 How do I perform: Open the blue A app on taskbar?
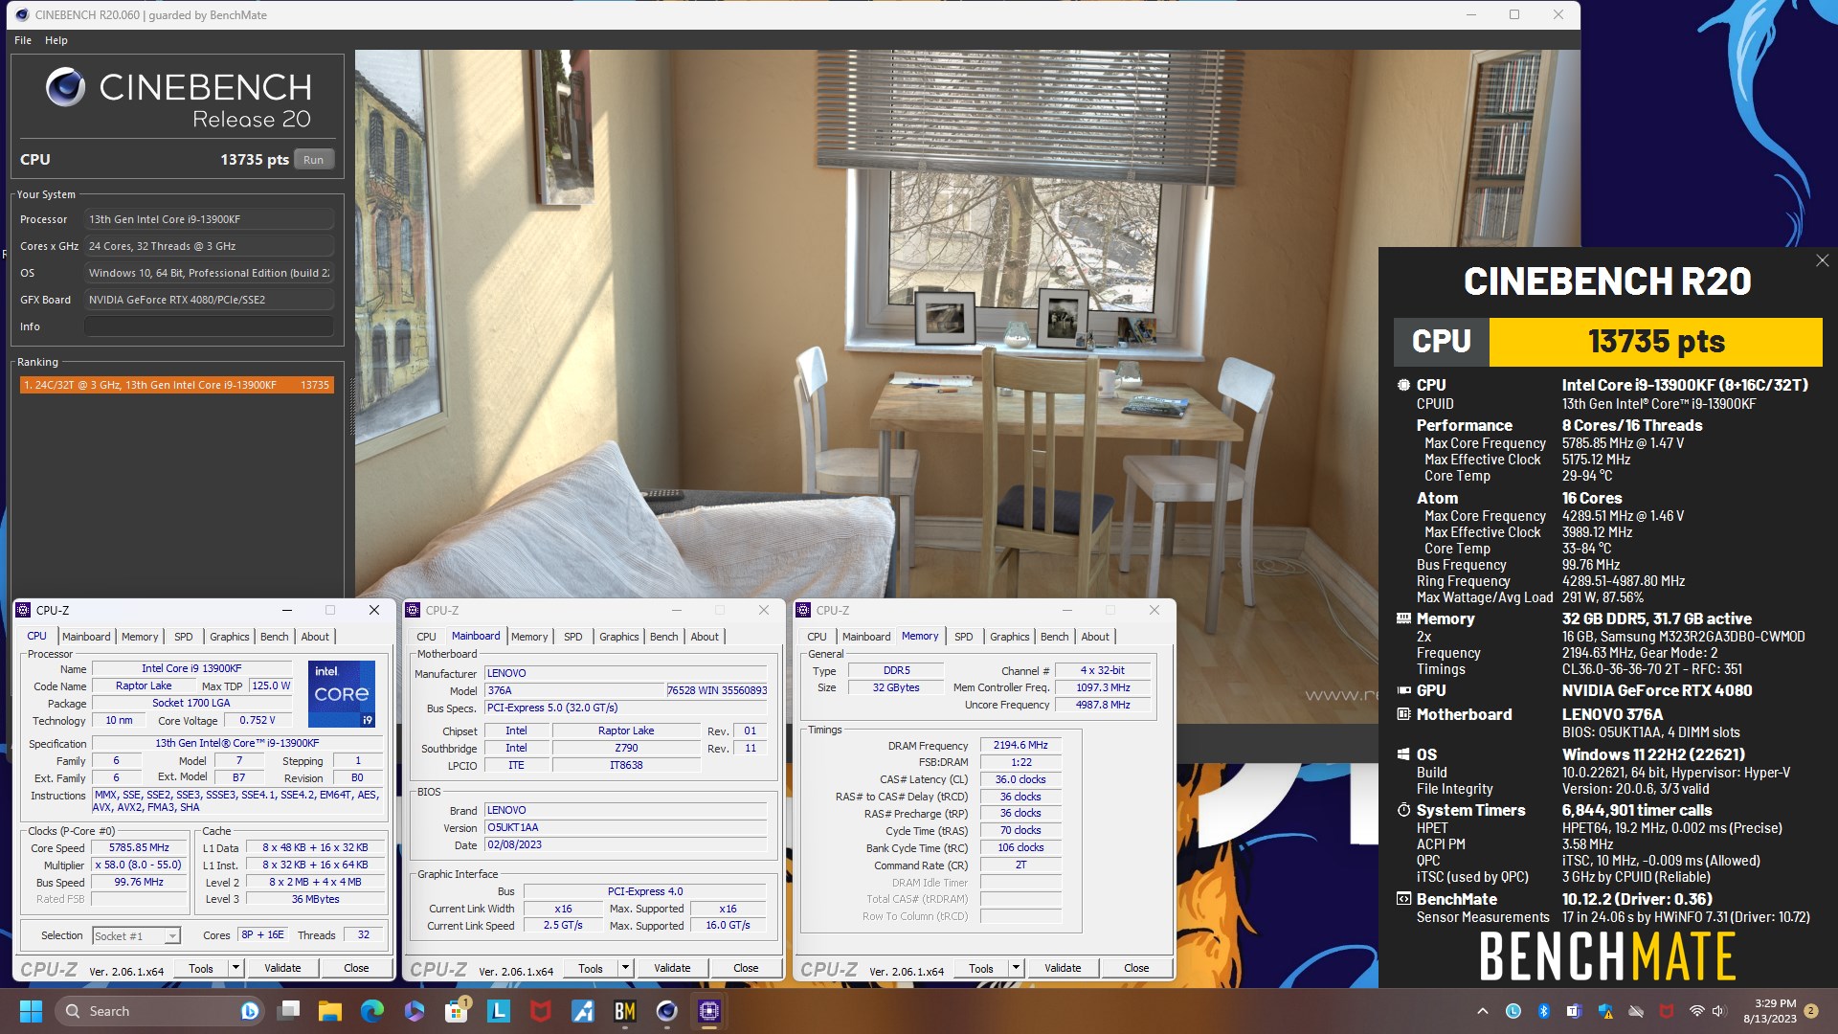pyautogui.click(x=583, y=1011)
